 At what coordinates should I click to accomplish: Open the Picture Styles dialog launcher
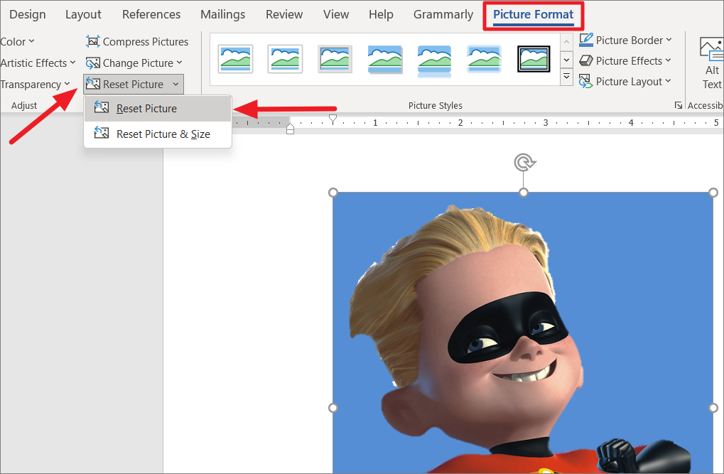pyautogui.click(x=678, y=105)
